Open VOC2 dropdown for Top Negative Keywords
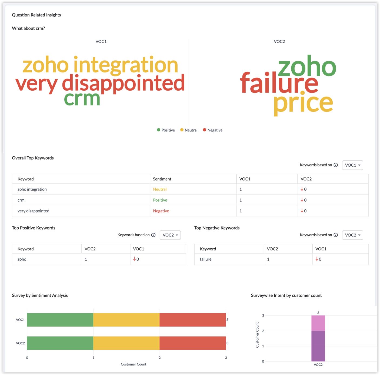380x375 pixels. (352, 235)
